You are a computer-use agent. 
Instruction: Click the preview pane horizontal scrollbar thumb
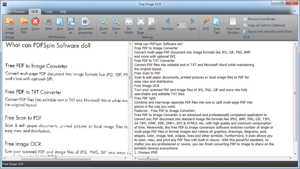(x=56, y=158)
